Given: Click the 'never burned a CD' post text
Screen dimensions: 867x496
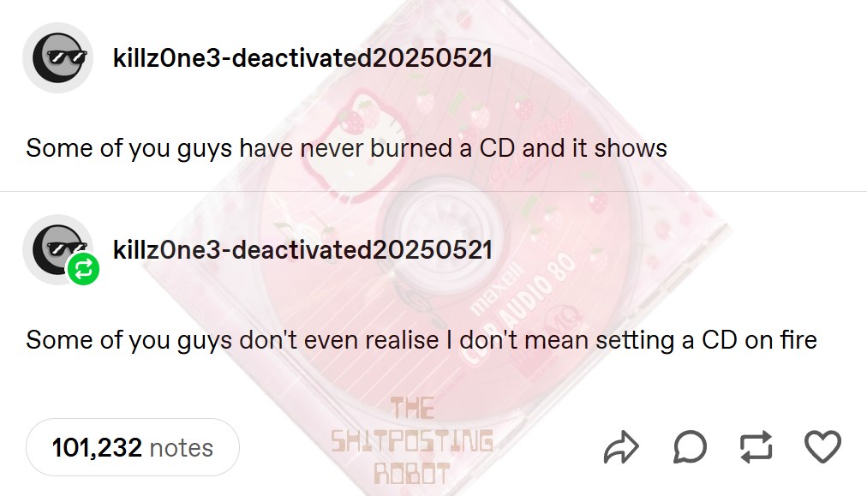Looking at the screenshot, I should click(x=346, y=148).
